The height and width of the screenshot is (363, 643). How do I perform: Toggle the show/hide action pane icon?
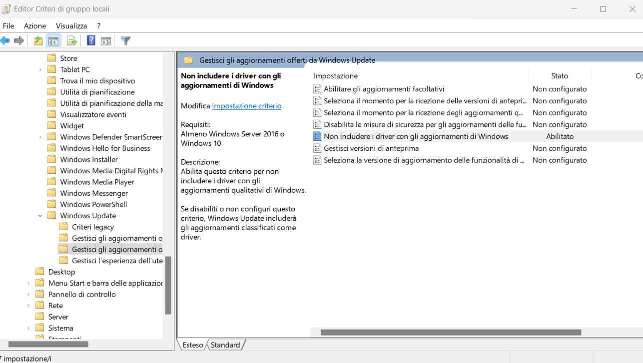(106, 41)
